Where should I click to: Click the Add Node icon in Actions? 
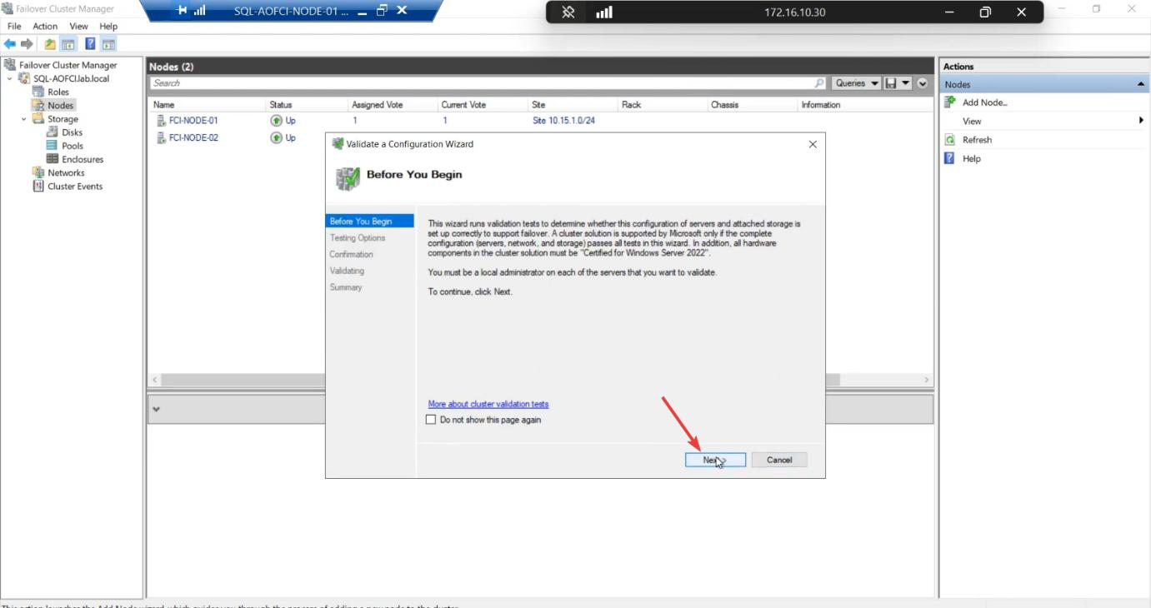[949, 102]
